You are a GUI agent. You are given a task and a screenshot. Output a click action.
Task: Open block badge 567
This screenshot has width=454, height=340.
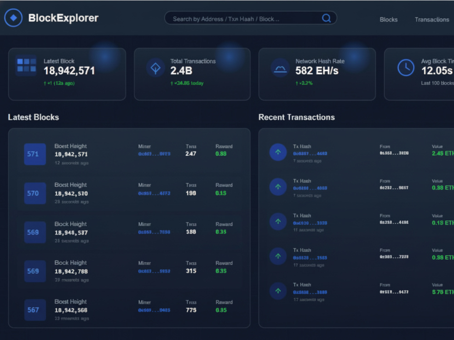pos(35,310)
